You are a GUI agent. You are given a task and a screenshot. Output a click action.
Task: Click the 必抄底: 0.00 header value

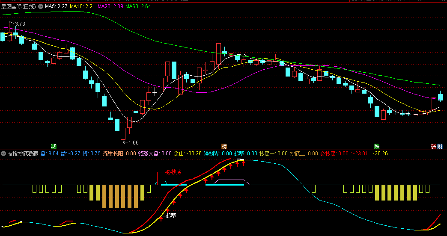tap(334, 154)
